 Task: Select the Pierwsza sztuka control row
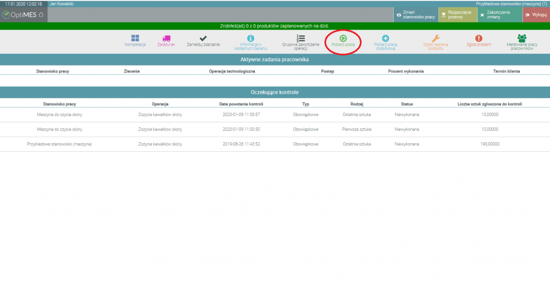point(275,129)
